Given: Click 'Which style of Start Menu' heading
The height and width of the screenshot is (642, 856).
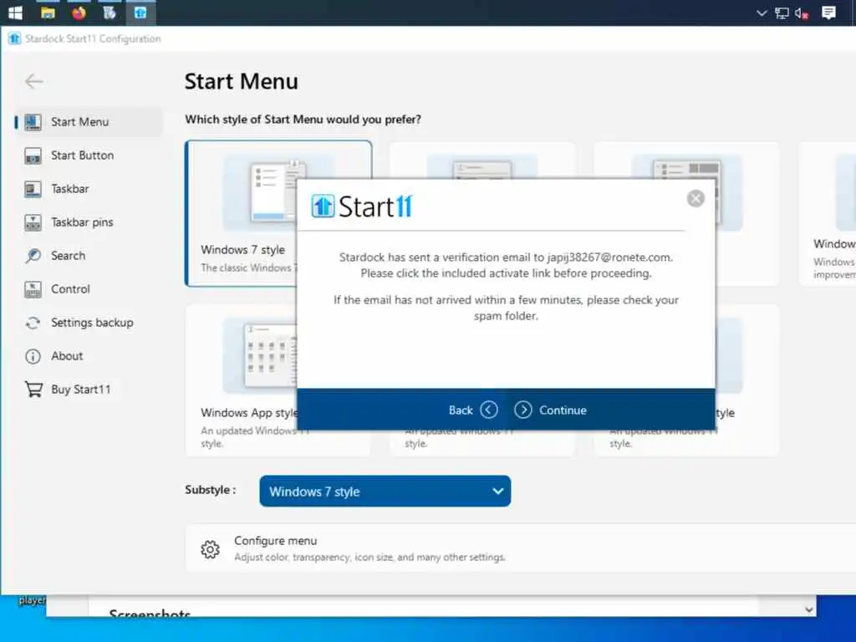Looking at the screenshot, I should coord(303,119).
